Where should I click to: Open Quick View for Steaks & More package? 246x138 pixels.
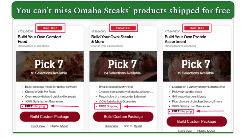click(111, 126)
